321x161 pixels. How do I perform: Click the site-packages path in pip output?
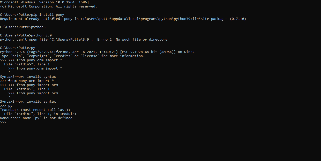[154, 19]
